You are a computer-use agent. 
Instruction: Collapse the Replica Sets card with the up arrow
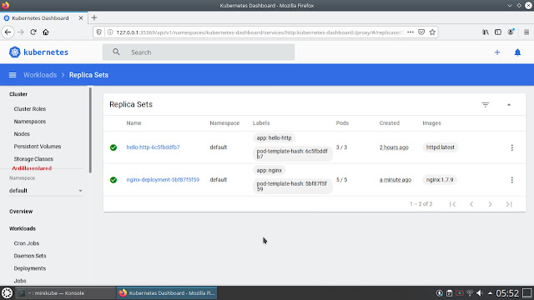pos(509,105)
